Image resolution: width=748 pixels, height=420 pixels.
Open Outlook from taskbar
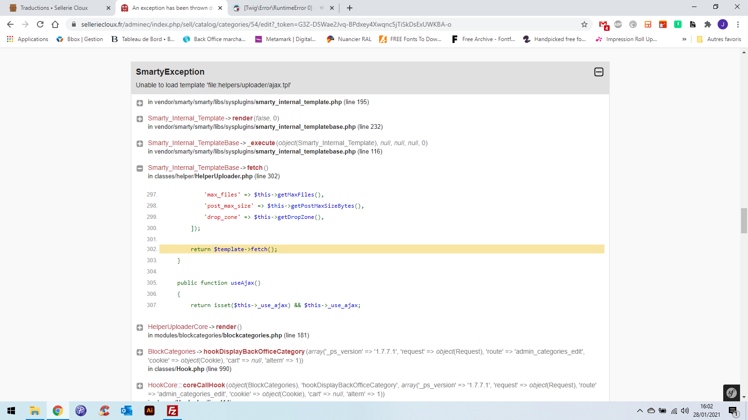tap(127, 411)
